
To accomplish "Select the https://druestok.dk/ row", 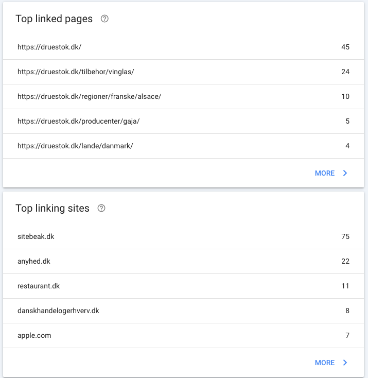I will pos(183,47).
